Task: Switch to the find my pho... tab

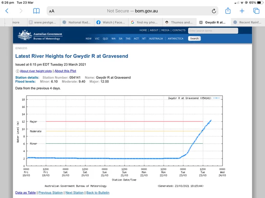Action: 145,23
